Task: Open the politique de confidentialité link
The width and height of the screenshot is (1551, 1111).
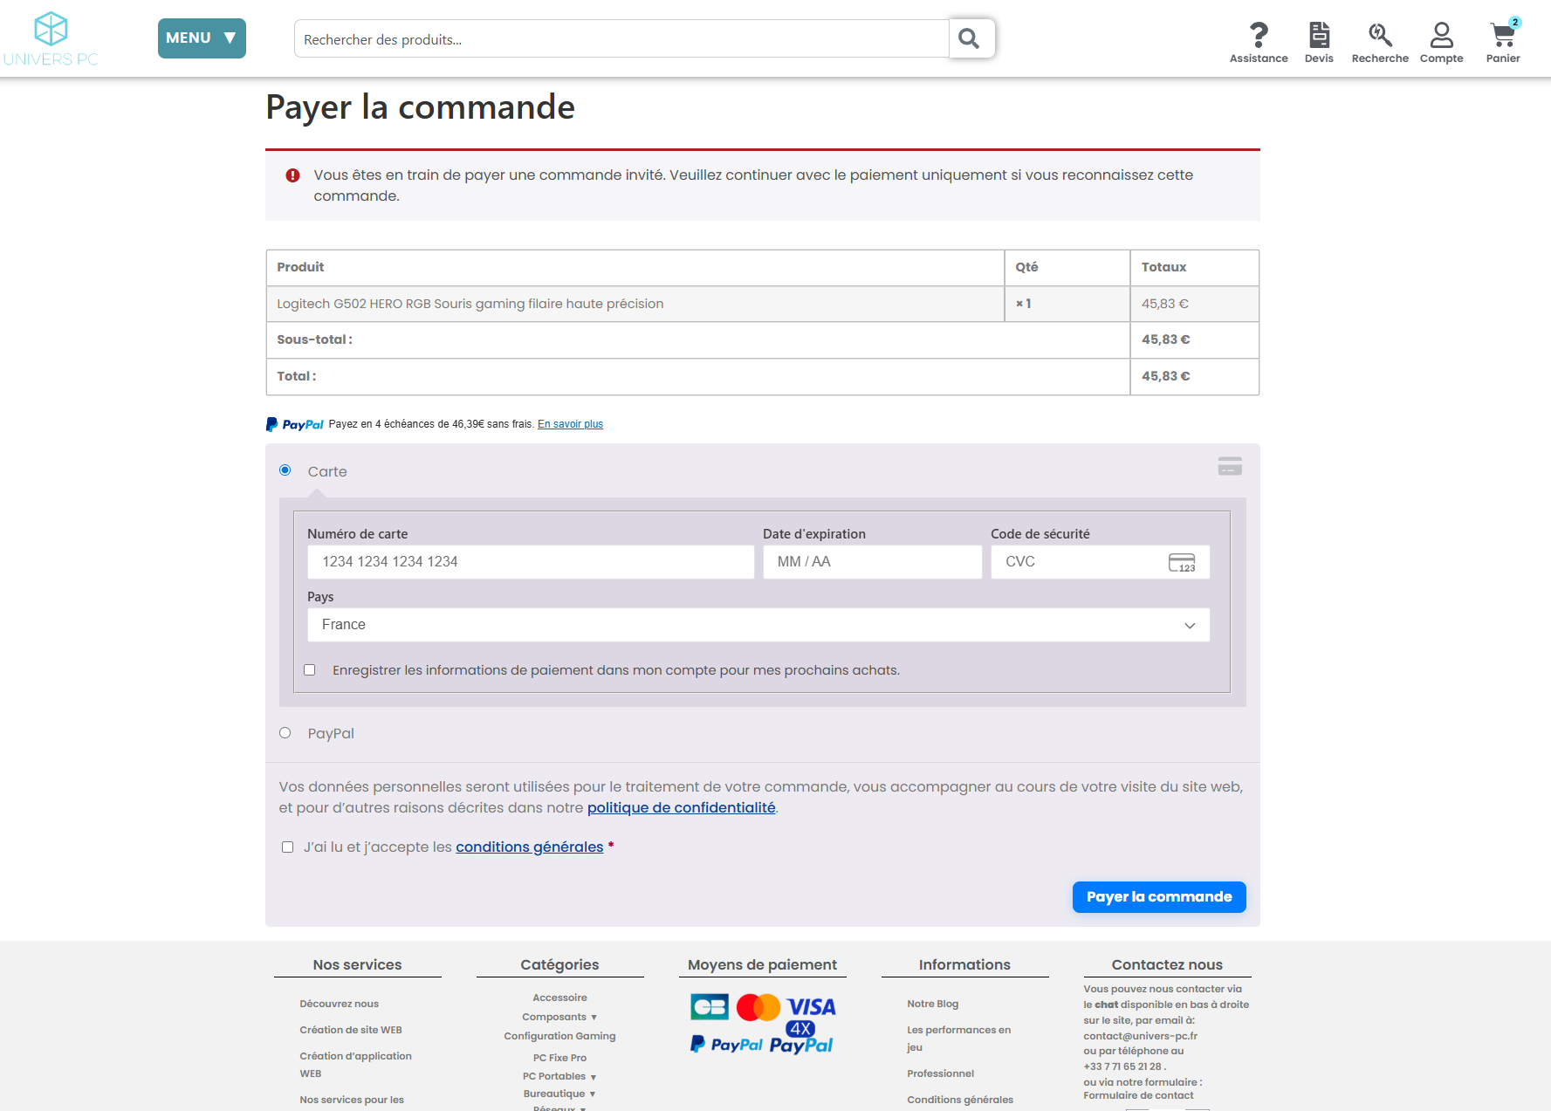Action: click(681, 807)
